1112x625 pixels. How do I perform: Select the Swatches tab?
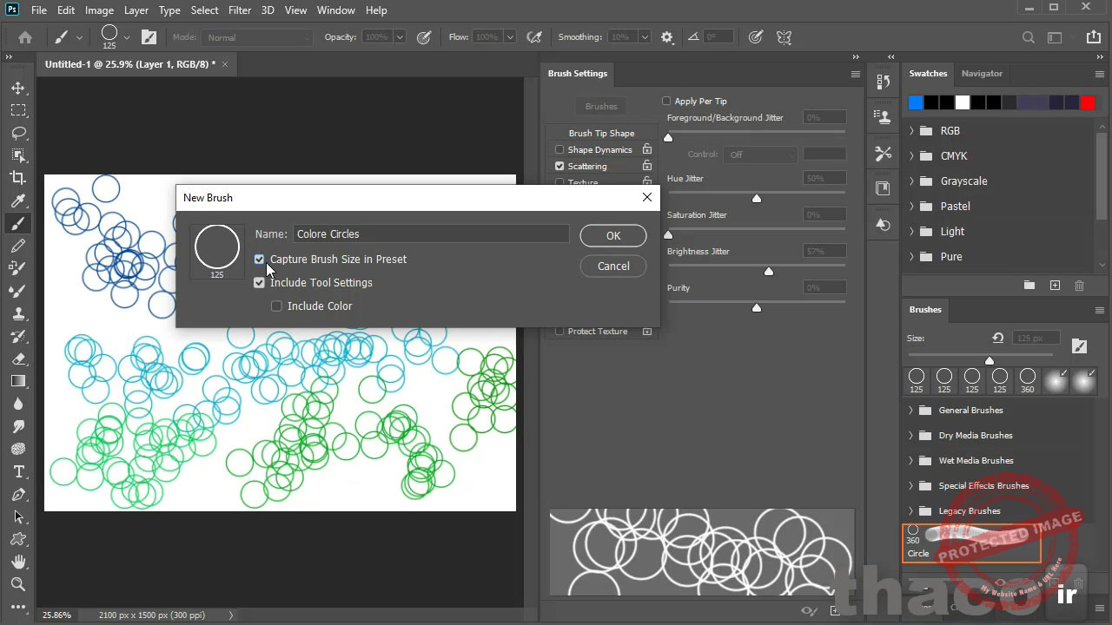click(928, 74)
